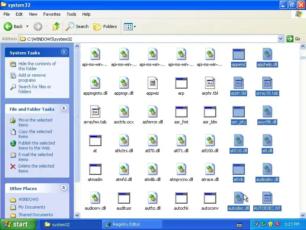
Task: Click the arphr.tbl file icon
Action: click(x=210, y=83)
